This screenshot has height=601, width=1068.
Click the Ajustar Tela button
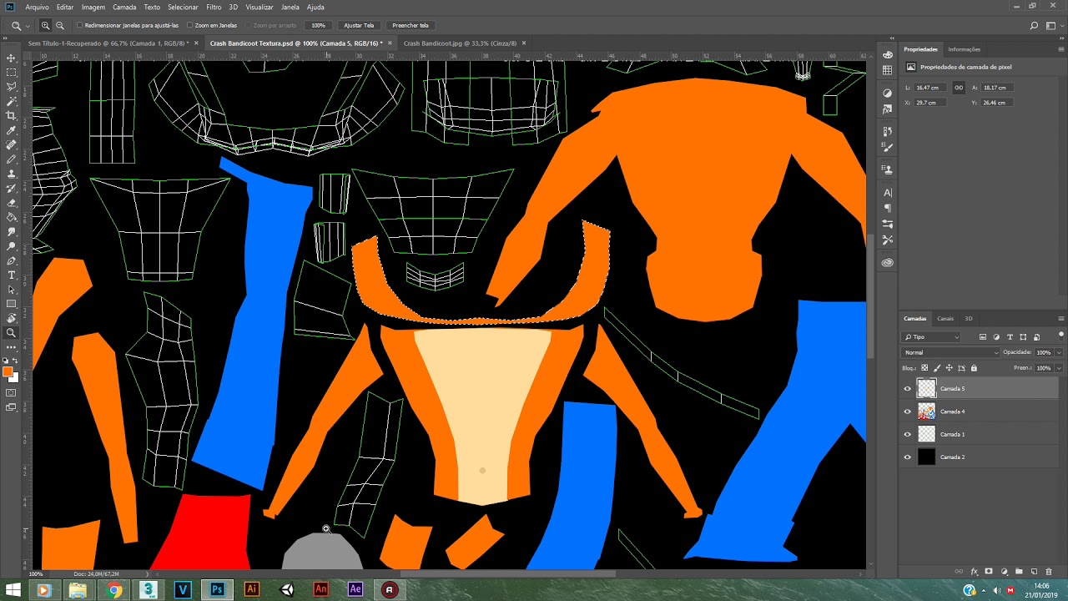click(359, 25)
